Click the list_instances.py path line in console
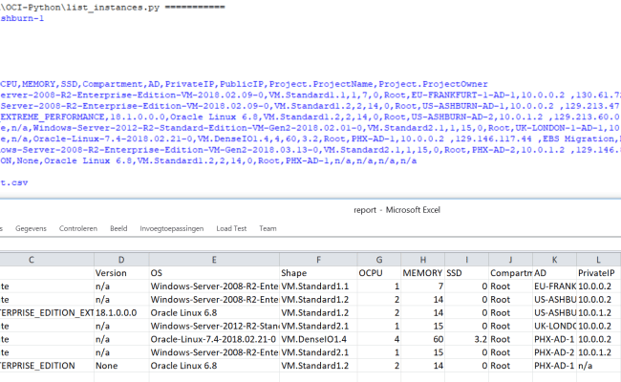621x382 pixels. point(113,8)
